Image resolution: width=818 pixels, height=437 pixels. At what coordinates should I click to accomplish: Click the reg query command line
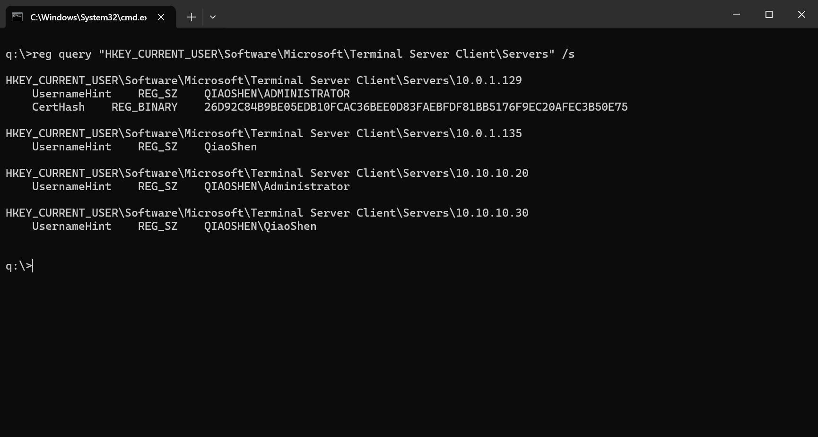(290, 54)
